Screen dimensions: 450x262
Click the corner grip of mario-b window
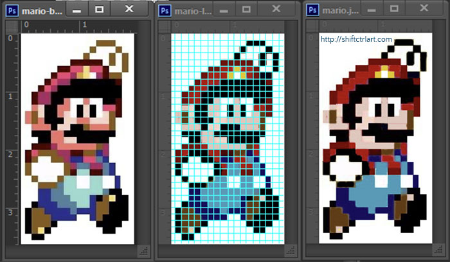143,251
